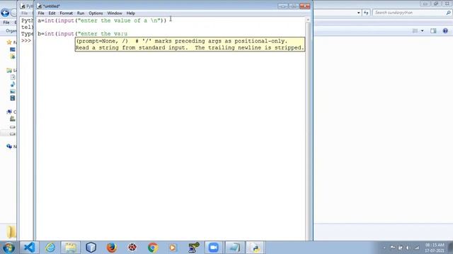The image size is (453, 254).
Task: Open the Options menu
Action: click(x=96, y=13)
